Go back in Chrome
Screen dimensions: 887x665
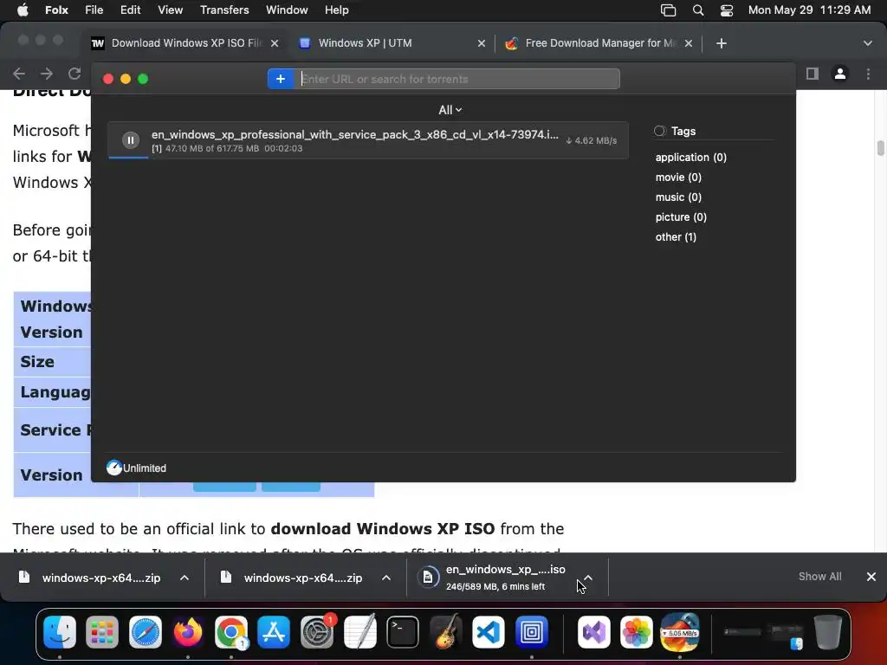tap(19, 74)
